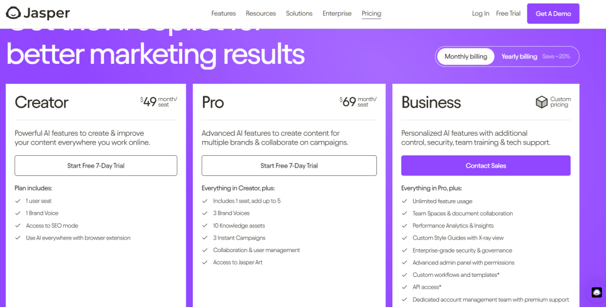Switch to Yearly billing
The width and height of the screenshot is (606, 307).
tap(519, 57)
